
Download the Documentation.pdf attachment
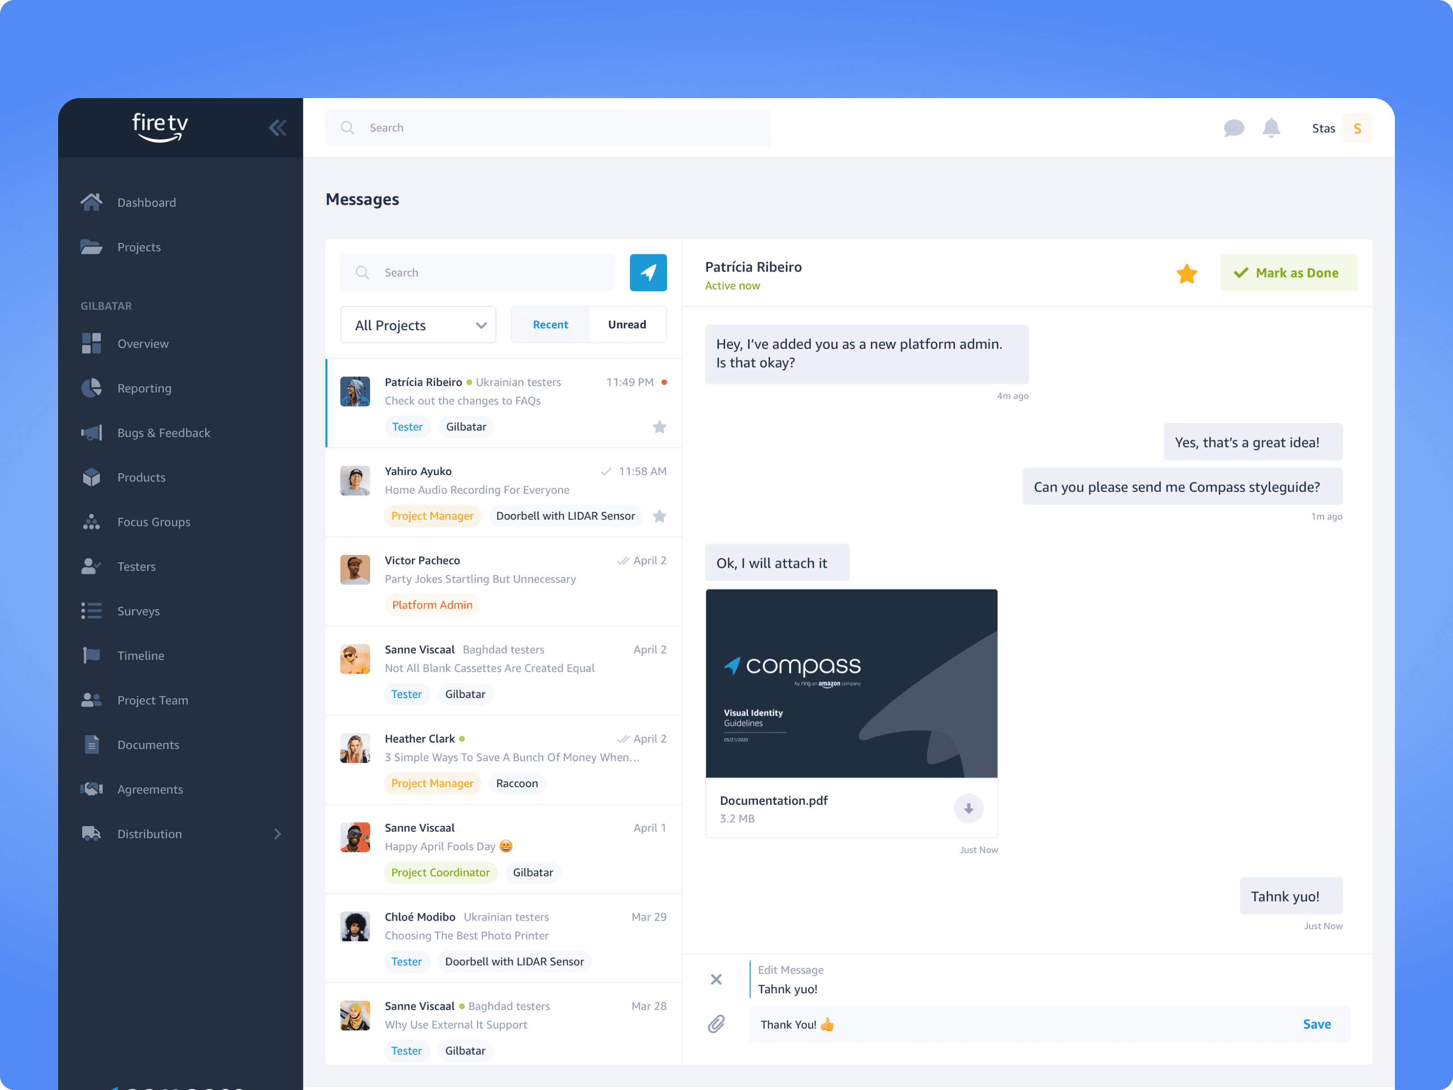point(968,808)
